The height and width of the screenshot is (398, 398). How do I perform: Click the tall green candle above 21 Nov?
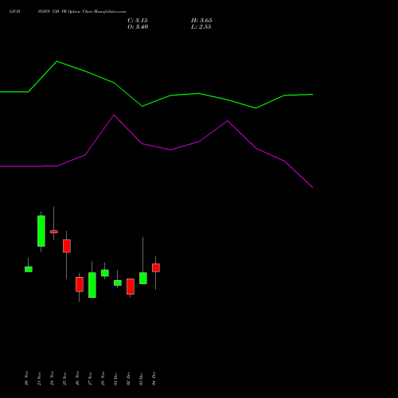(41, 231)
